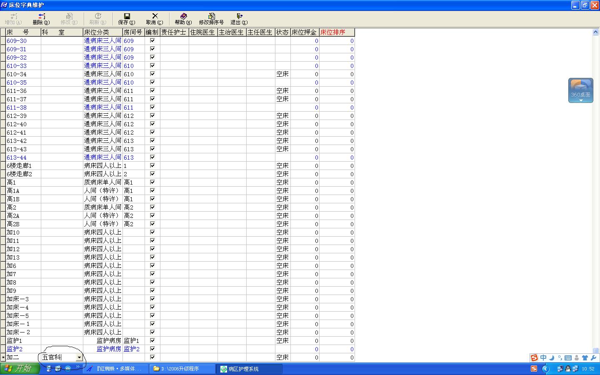Expand the 360桌面 widget's down arrow
The image size is (600, 375).
pos(581,100)
